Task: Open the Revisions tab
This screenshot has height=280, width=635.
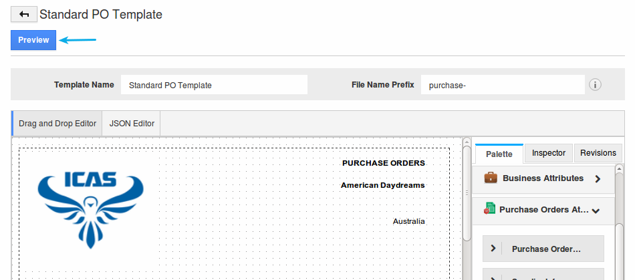Action: (x=598, y=153)
